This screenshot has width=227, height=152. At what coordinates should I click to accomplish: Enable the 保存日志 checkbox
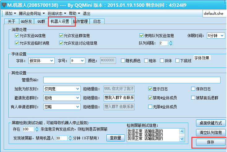pos(193,89)
